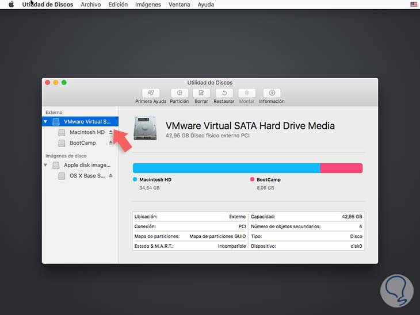The width and height of the screenshot is (420, 315).
Task: Click the Borrar toolbar icon
Action: pyautogui.click(x=201, y=93)
